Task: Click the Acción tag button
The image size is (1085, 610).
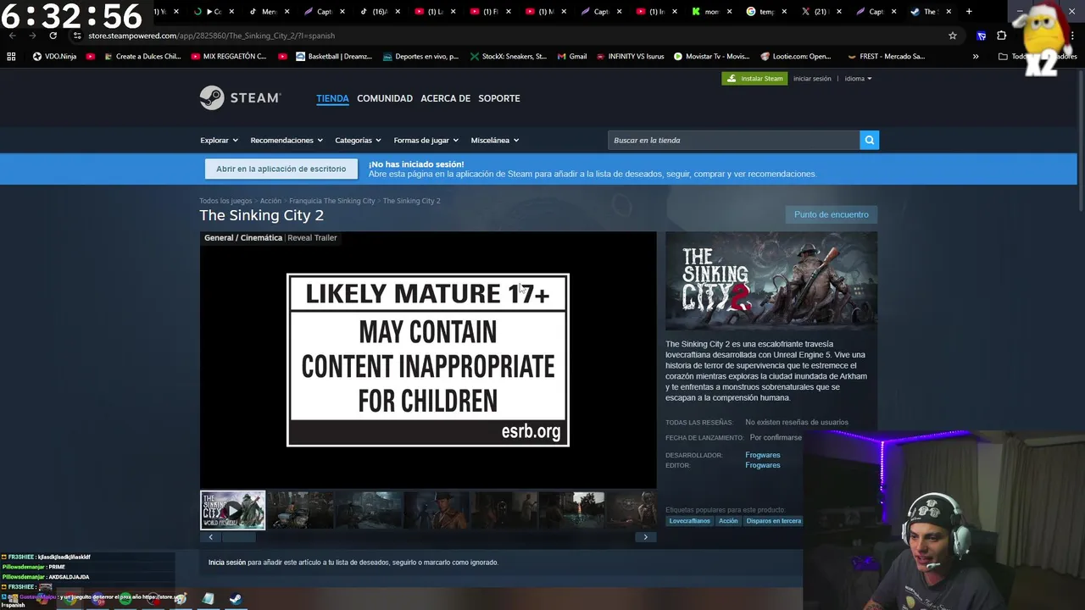Action: pos(728,521)
